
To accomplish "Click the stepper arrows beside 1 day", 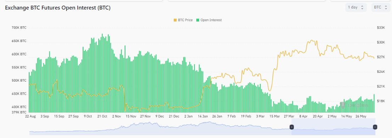I will (x=362, y=7).
